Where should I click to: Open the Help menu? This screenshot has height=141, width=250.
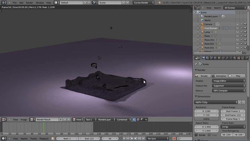[x=48, y=3]
